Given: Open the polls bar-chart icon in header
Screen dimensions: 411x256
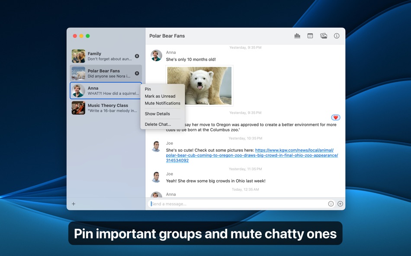Looking at the screenshot, I should click(x=297, y=36).
